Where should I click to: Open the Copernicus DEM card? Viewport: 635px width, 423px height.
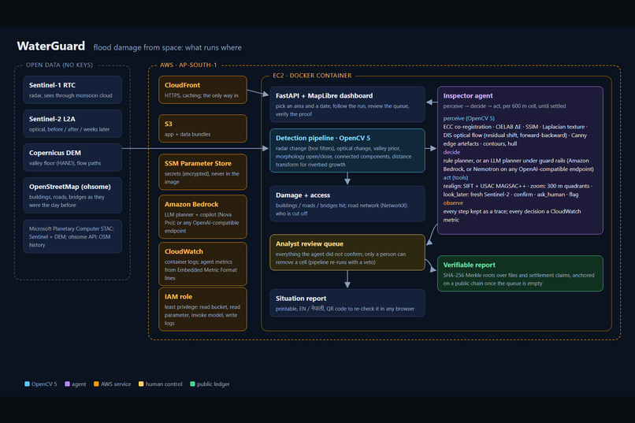click(72, 158)
